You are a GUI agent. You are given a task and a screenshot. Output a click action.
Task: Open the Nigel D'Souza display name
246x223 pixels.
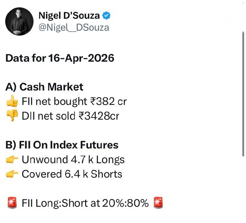pyautogui.click(x=69, y=16)
